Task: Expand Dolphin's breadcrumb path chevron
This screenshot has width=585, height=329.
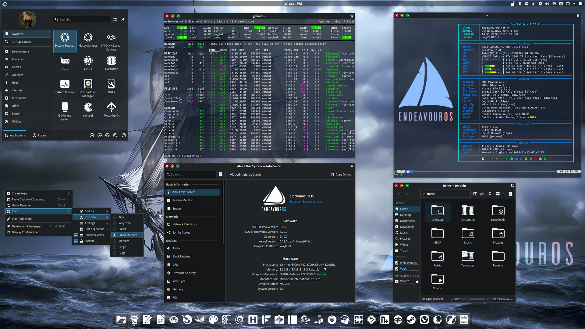Action: coord(424,194)
